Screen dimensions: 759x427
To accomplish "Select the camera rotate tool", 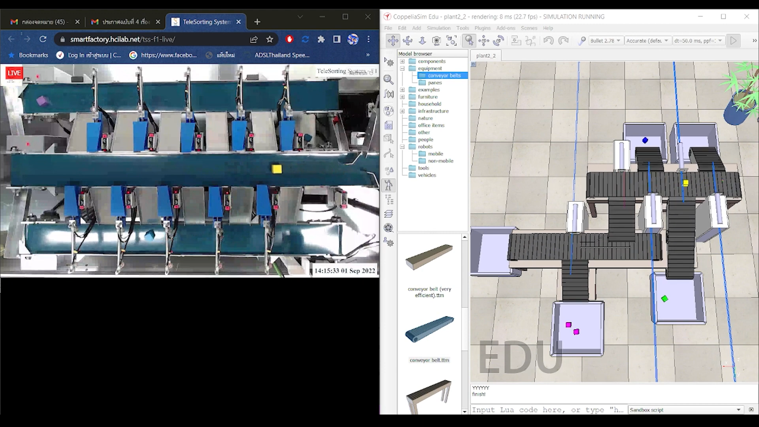I will pyautogui.click(x=408, y=40).
